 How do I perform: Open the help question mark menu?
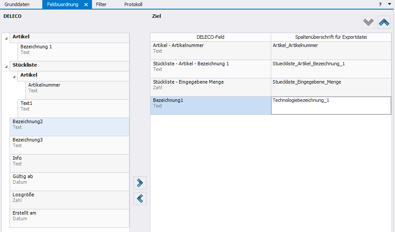click(380, 4)
